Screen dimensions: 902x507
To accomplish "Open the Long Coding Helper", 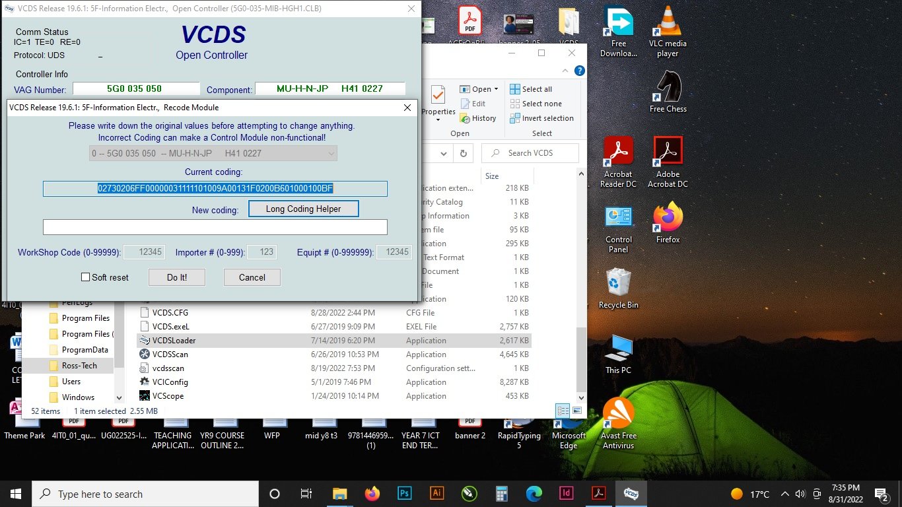I will click(303, 209).
